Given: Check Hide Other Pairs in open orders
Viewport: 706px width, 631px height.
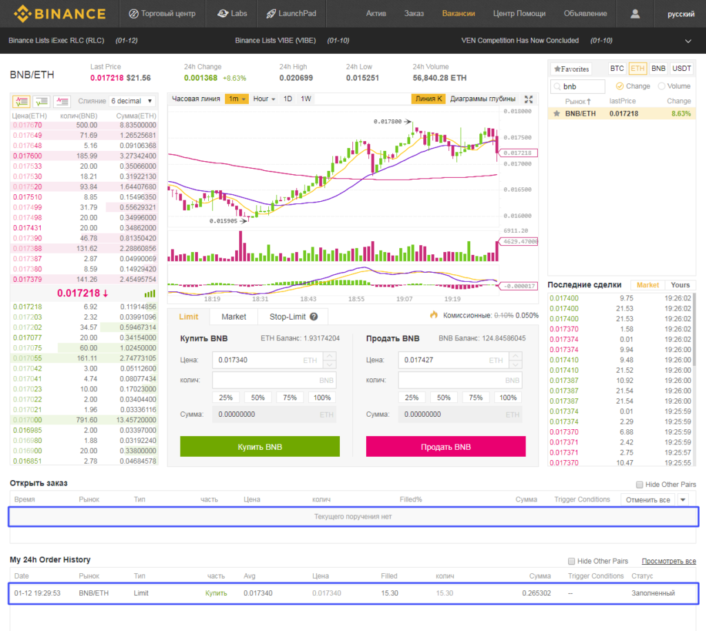Looking at the screenshot, I should pyautogui.click(x=639, y=484).
